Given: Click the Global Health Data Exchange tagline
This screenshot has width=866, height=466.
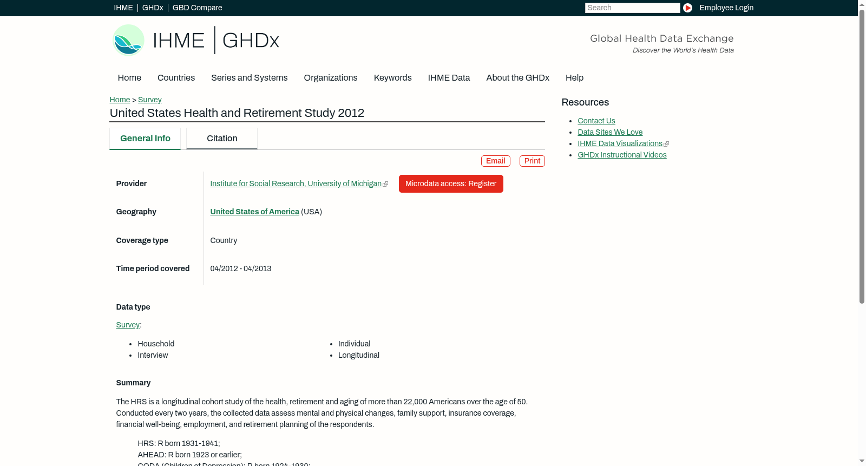Looking at the screenshot, I should click(x=662, y=38).
